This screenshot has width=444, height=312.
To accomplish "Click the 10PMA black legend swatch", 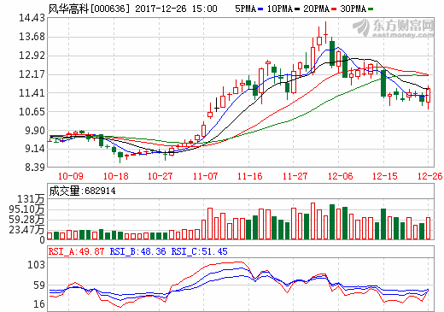I will 297,9.
